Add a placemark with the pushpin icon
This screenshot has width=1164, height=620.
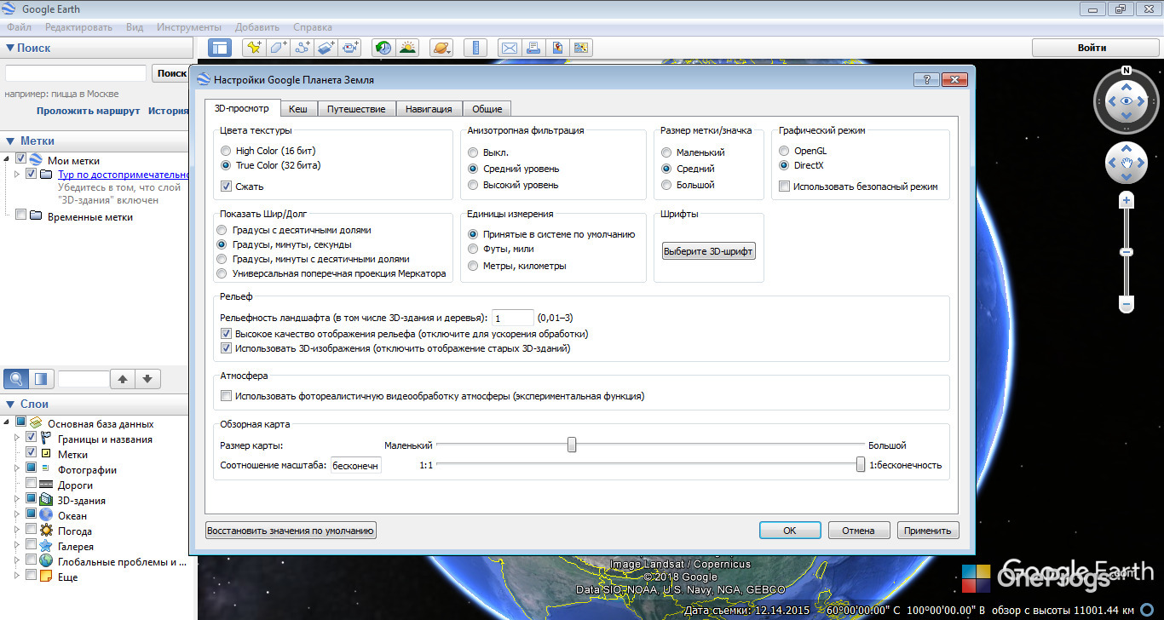click(x=253, y=49)
